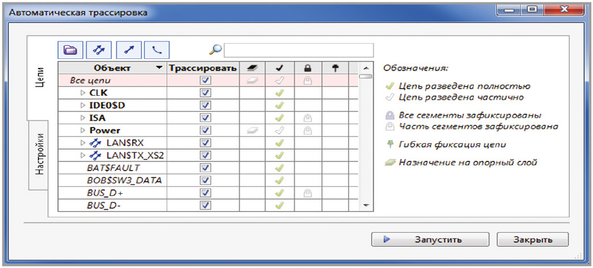Toggle the trace checkbox for Power
593x268 pixels.
click(x=205, y=130)
